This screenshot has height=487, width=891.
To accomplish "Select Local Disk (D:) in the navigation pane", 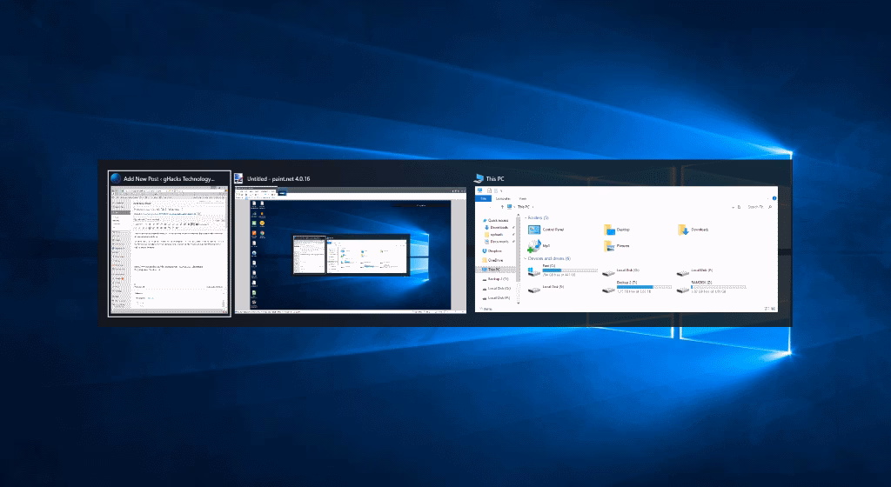I will pos(495,289).
